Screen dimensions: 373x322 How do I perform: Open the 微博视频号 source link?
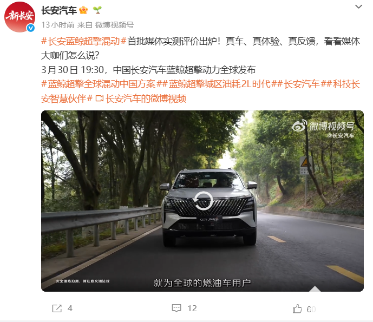(114, 25)
